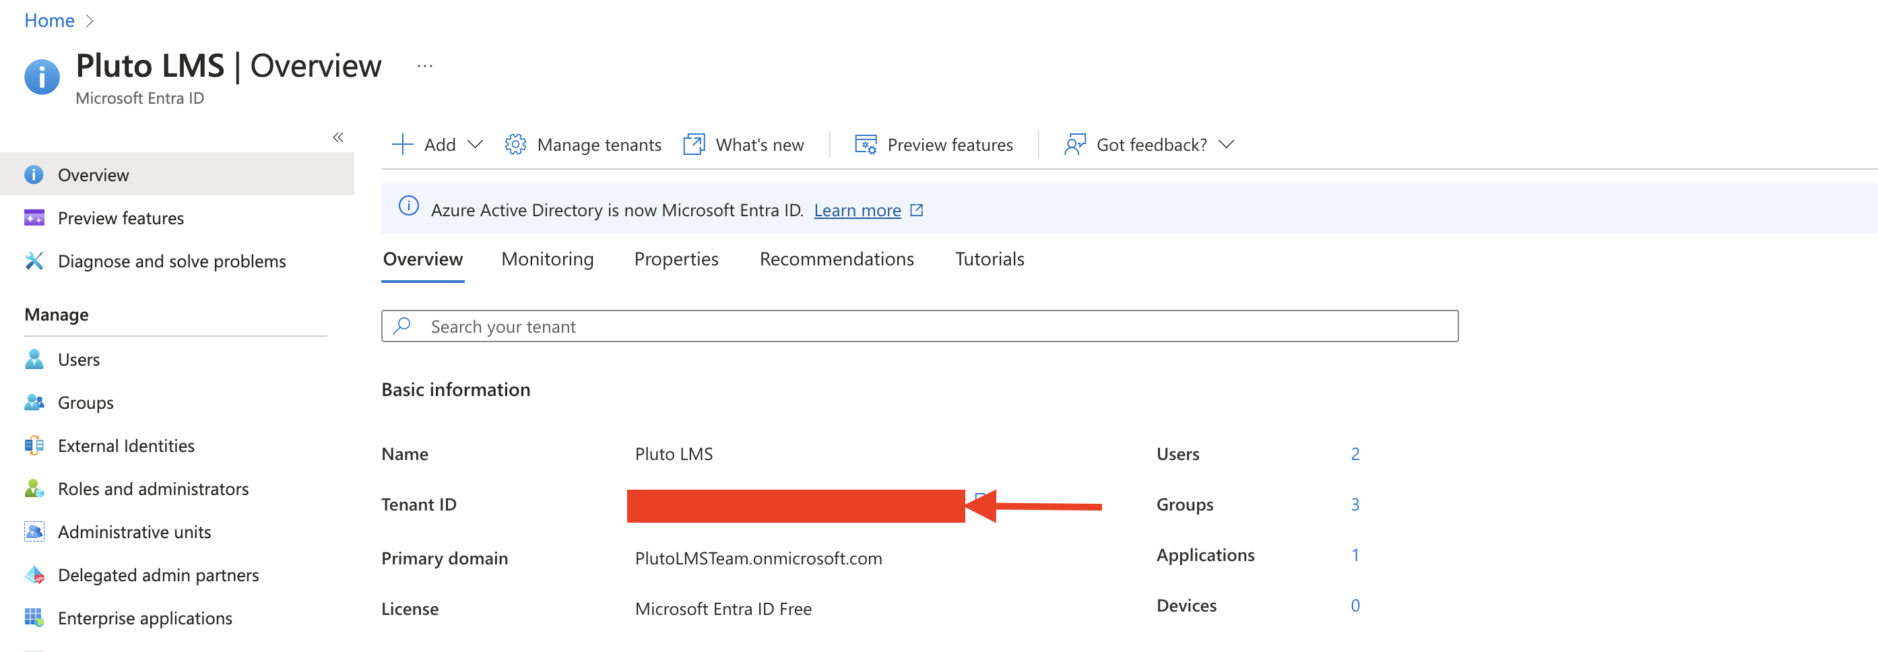
Task: Click the external link icon beside Learn more
Action: click(916, 210)
